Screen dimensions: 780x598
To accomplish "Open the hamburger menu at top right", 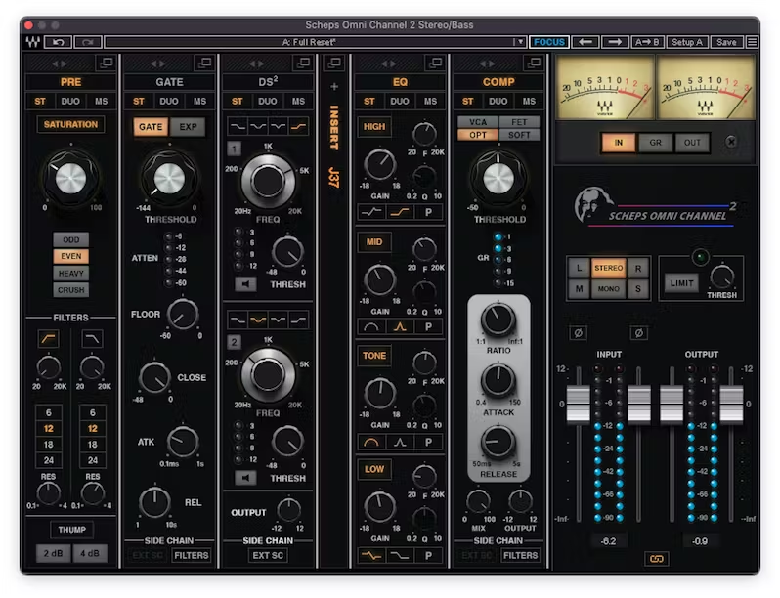I will point(753,42).
